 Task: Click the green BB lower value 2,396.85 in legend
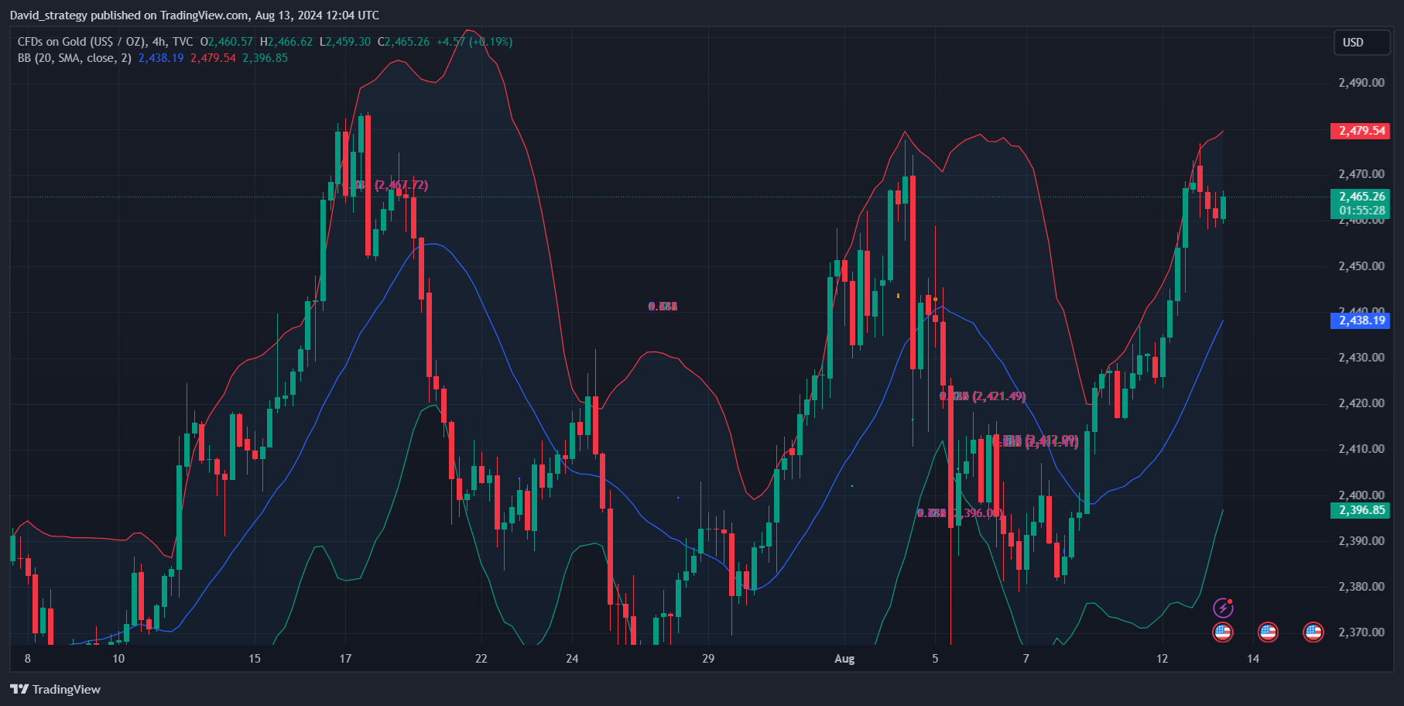(265, 58)
